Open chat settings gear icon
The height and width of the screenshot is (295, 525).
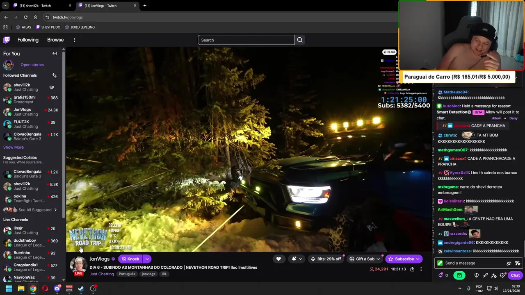pyautogui.click(x=502, y=275)
